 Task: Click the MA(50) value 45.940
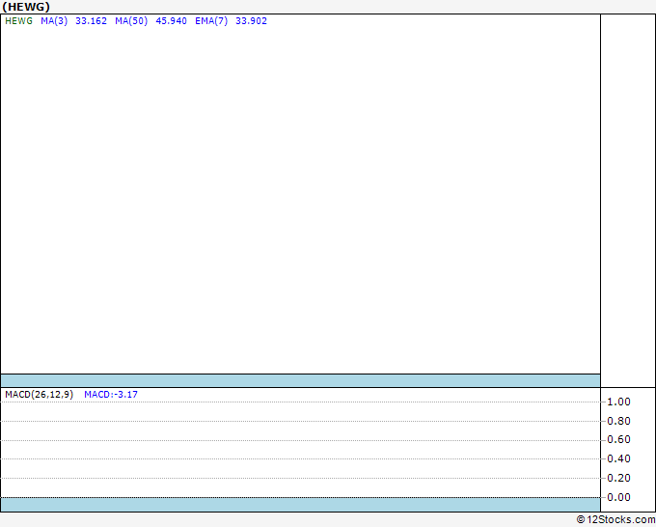171,21
